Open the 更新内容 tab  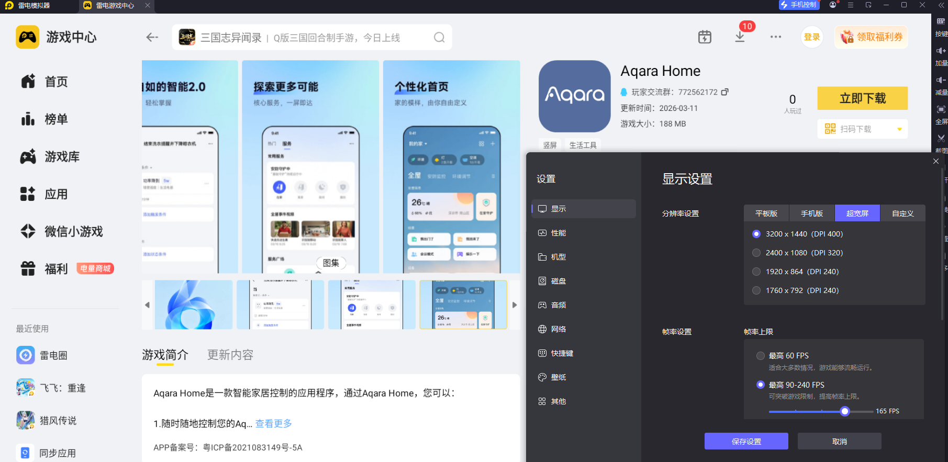coord(230,355)
